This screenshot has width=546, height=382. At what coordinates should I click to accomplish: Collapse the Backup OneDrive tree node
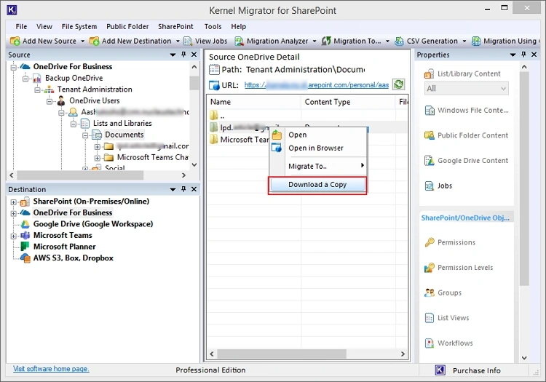pyautogui.click(x=25, y=79)
